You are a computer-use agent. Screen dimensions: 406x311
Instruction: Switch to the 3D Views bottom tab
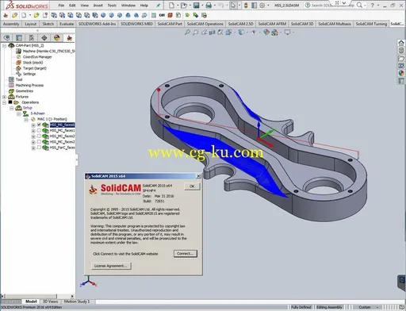pyautogui.click(x=50, y=301)
